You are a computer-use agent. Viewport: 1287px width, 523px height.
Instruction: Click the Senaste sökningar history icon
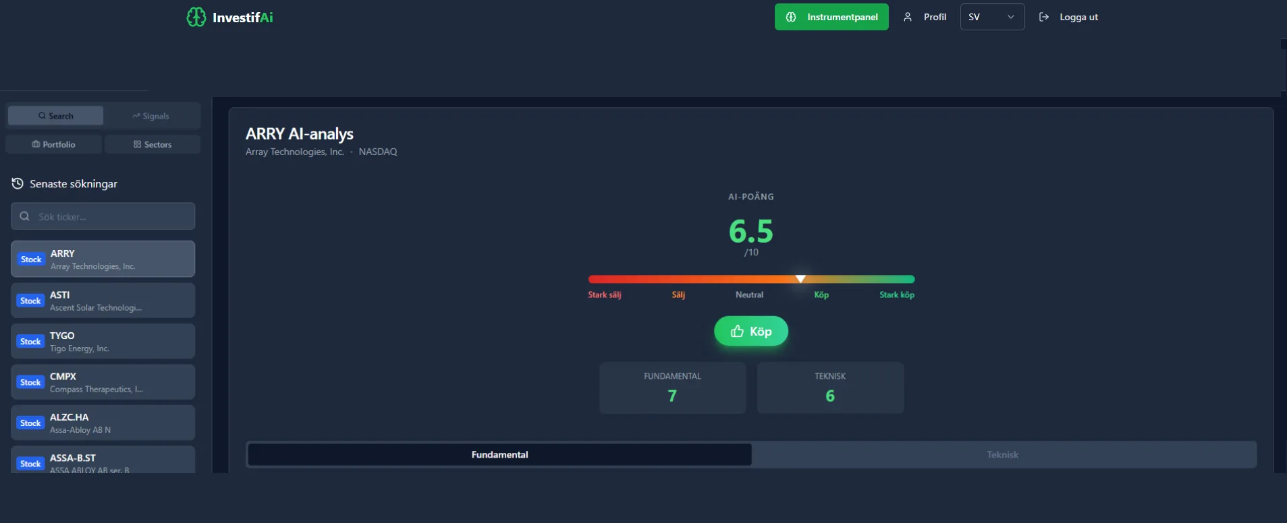[x=18, y=183]
